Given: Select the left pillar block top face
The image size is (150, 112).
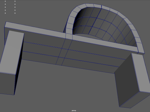Looking at the screenshot, I should 12,52.
